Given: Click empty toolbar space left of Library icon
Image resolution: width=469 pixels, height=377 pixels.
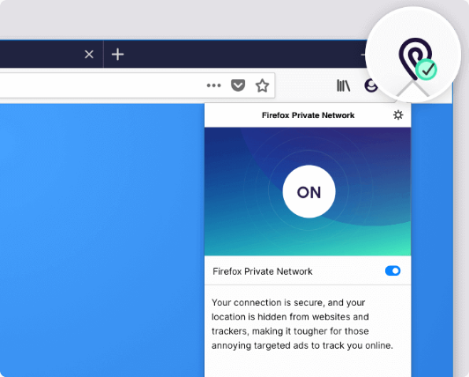Looking at the screenshot, I should click(305, 85).
